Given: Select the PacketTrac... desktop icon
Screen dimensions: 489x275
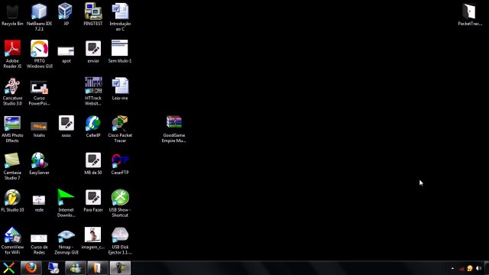Looking at the screenshot, I should tap(470, 15).
